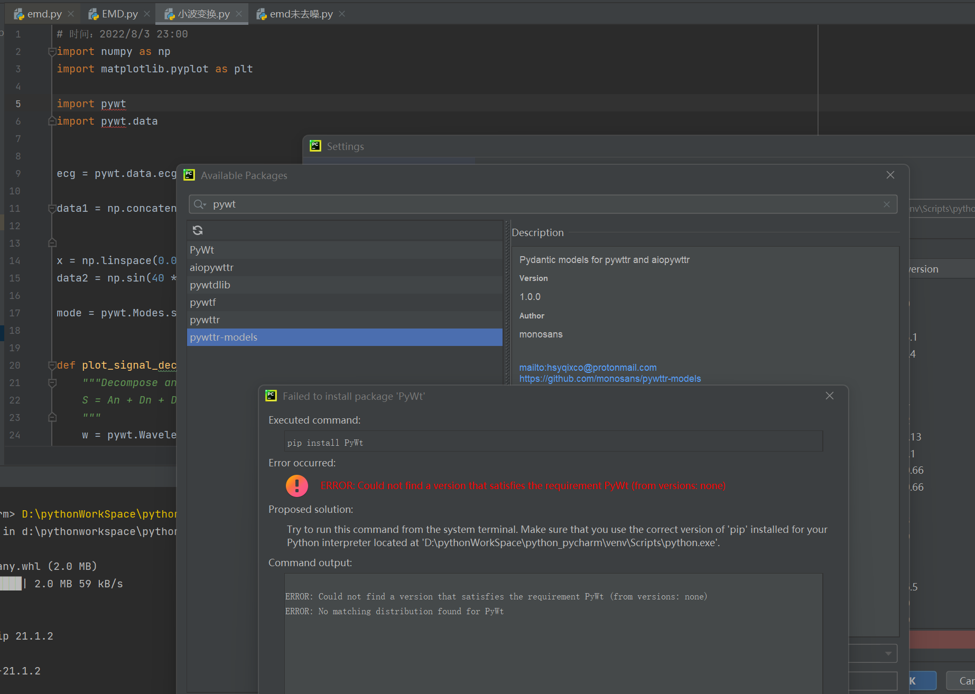This screenshot has height=694, width=975.
Task: Select pywtf in the package list
Action: coord(345,302)
